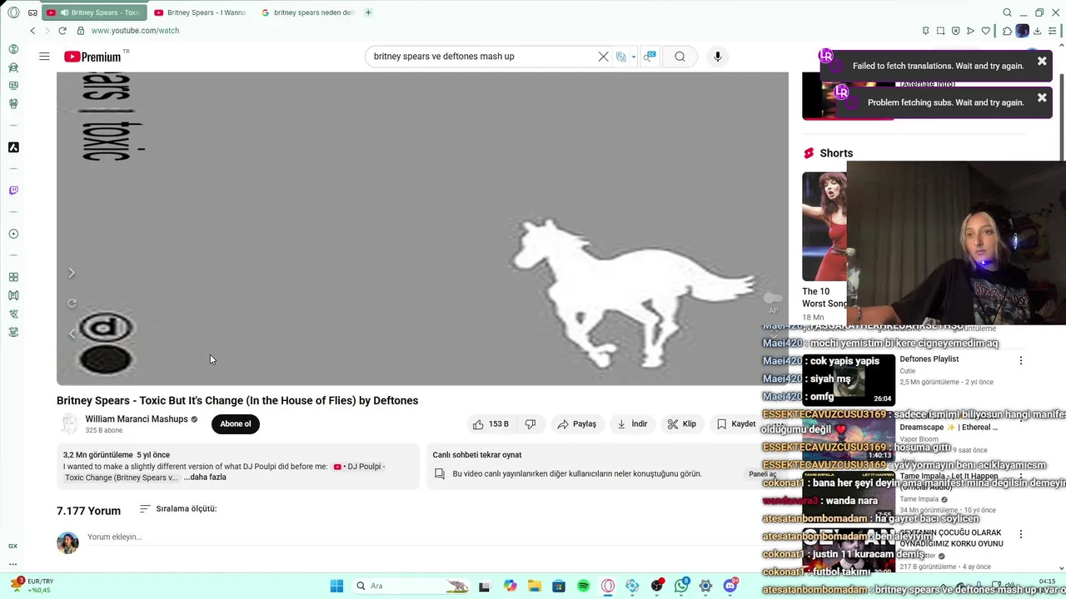Open Twitch in Opera sidebar
This screenshot has height=599, width=1066.
click(13, 191)
